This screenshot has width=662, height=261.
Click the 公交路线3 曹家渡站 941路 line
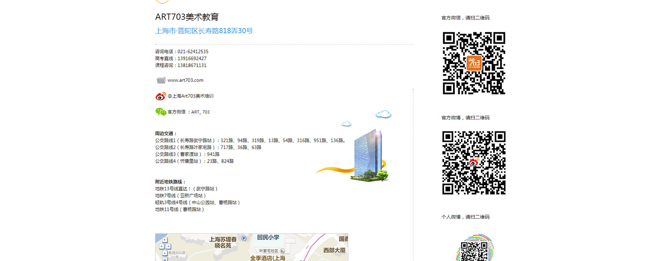point(187,154)
